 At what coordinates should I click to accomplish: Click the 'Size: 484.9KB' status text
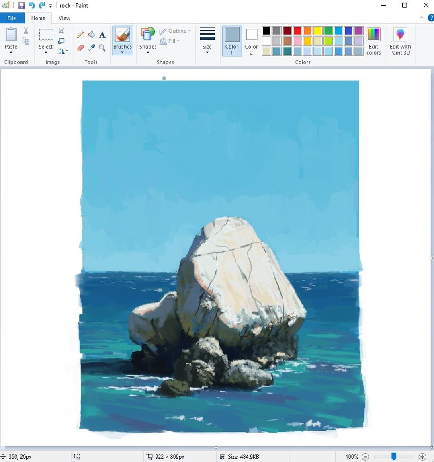[244, 457]
